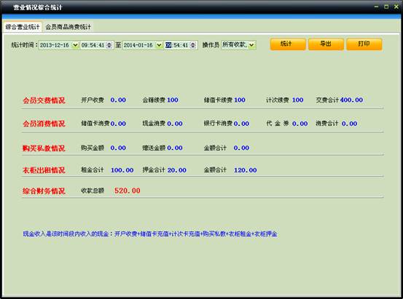
Task: Click the 交费合计 value 400.00
Action: coord(351,100)
